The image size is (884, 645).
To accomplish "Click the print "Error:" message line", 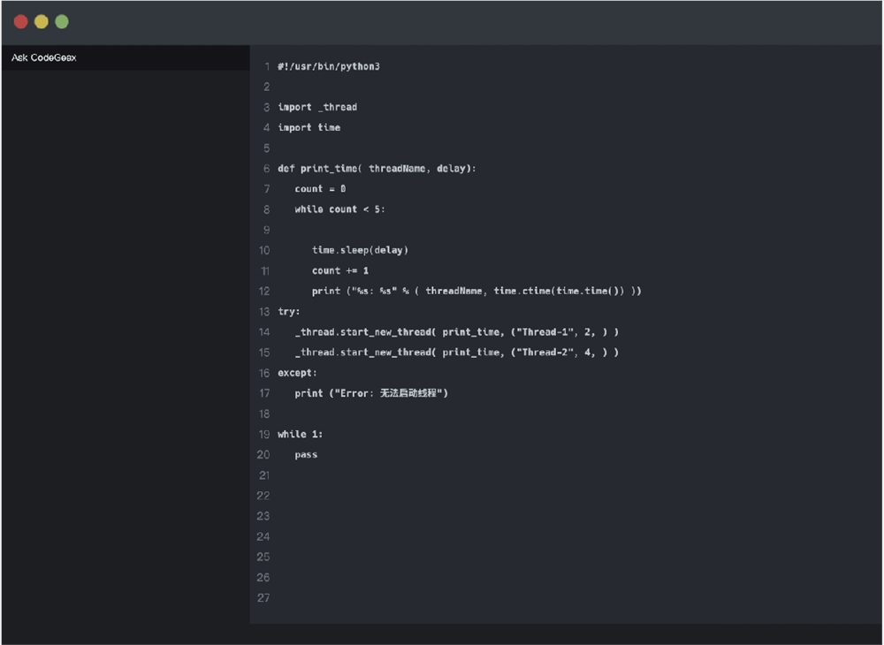I will click(371, 393).
